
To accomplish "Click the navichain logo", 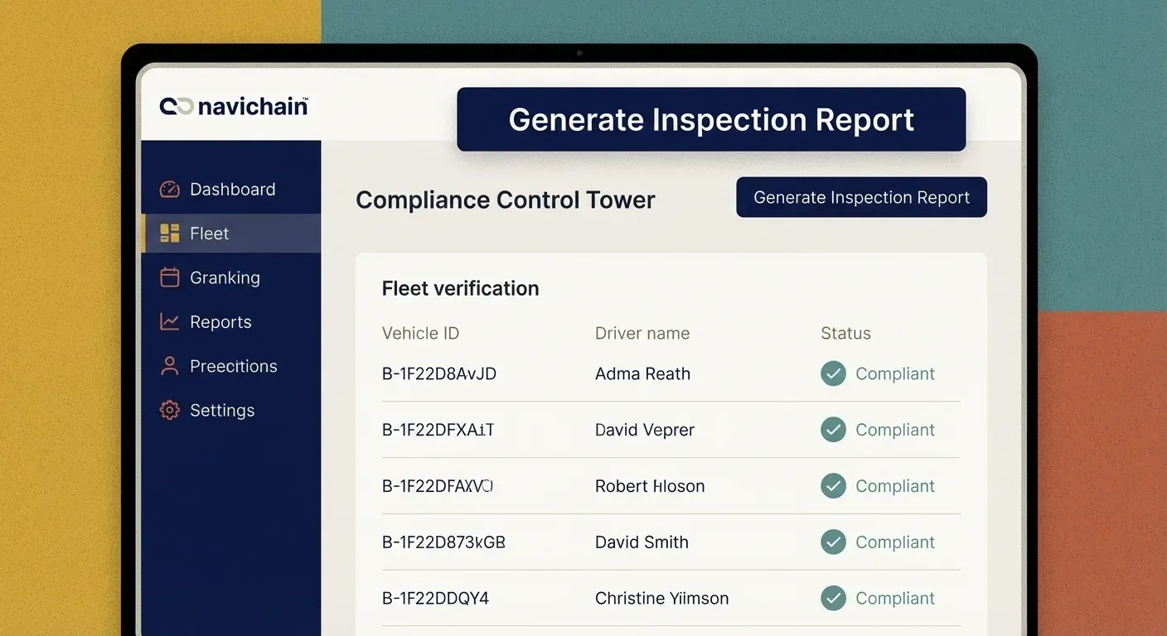I will pyautogui.click(x=234, y=106).
